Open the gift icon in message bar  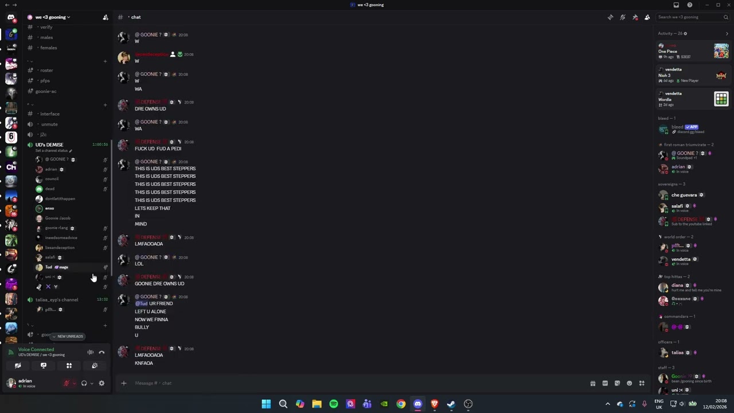coord(593,383)
